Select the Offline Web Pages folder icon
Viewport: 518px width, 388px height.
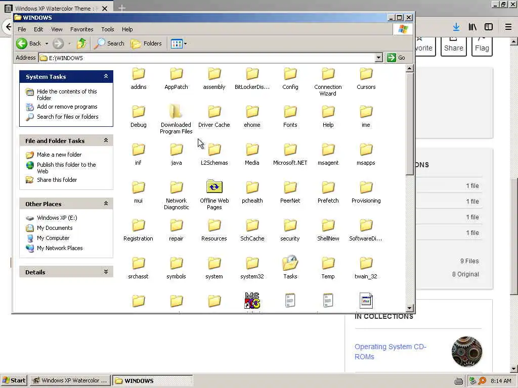214,187
